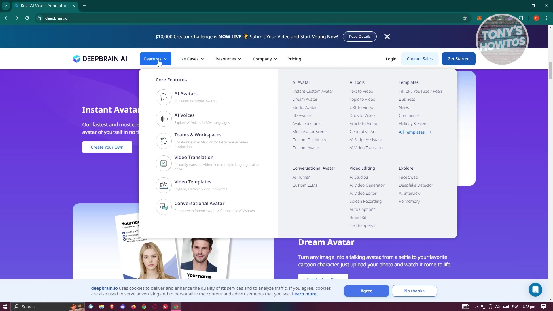Click the Video Templates icon
This screenshot has width=553, height=311.
pyautogui.click(x=164, y=185)
